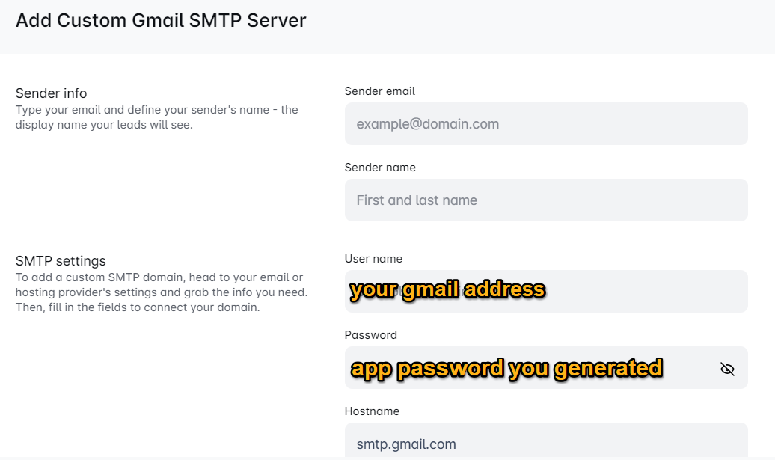Click the example@domain.com placeholder text
The width and height of the screenshot is (775, 460).
427,124
